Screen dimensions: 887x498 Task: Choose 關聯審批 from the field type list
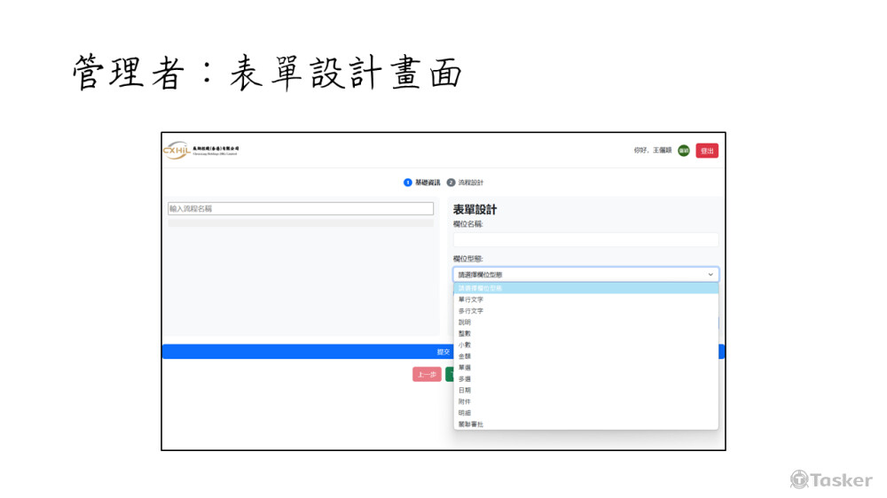pos(585,424)
